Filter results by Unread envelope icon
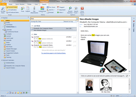This screenshot has height=97, width=136. [x=48, y=13]
